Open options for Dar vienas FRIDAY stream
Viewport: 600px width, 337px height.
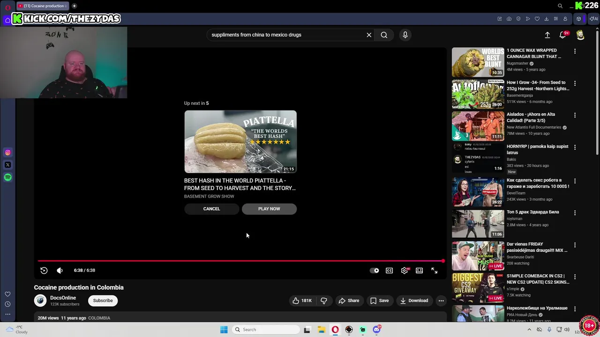[x=575, y=245]
